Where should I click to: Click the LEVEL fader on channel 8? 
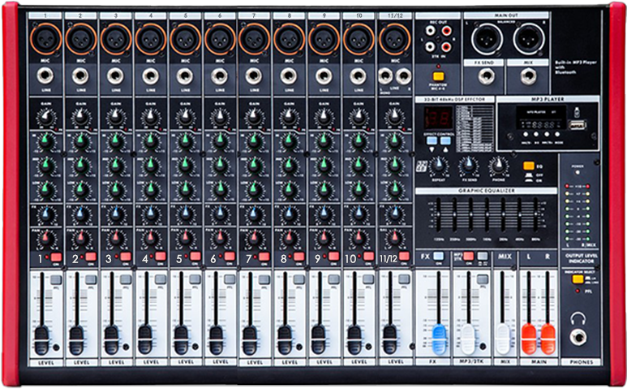285,339
